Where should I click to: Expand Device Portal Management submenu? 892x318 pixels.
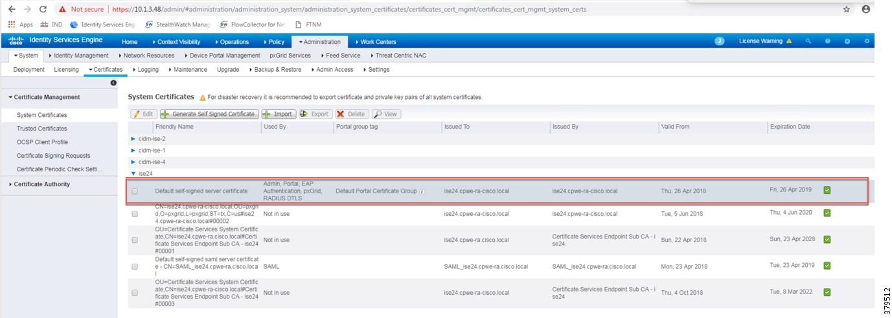222,56
